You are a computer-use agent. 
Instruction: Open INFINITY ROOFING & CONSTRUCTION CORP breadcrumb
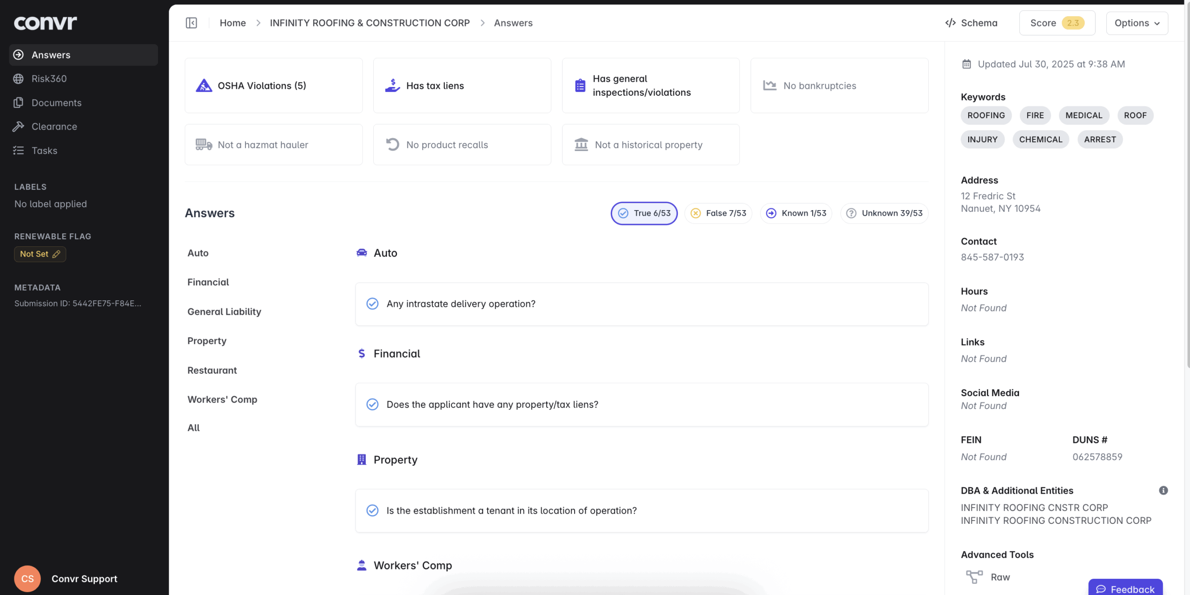(370, 23)
